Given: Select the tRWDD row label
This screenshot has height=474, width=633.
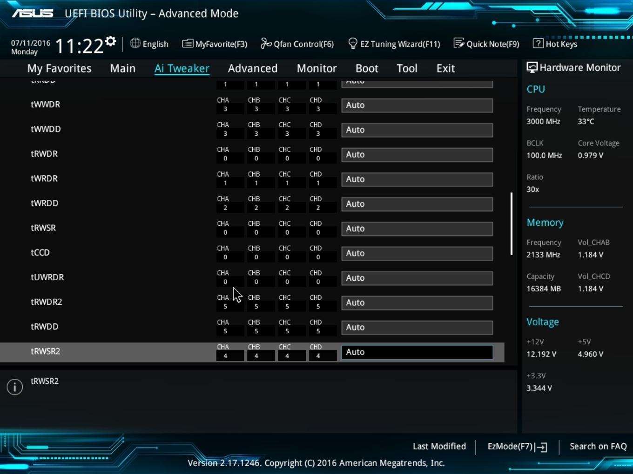Looking at the screenshot, I should point(44,326).
